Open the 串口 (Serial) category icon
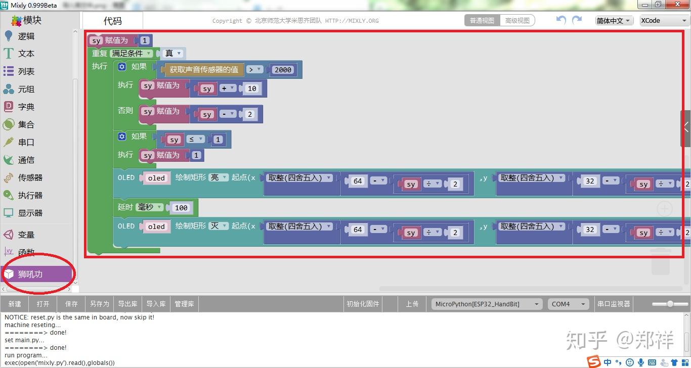 [9, 142]
